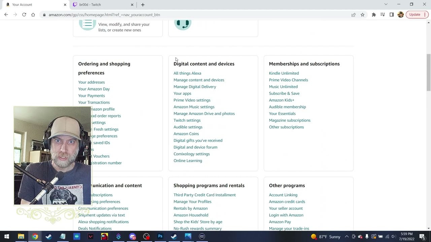Image resolution: width=431 pixels, height=242 pixels.
Task: Open the browser home page
Action: 33,15
